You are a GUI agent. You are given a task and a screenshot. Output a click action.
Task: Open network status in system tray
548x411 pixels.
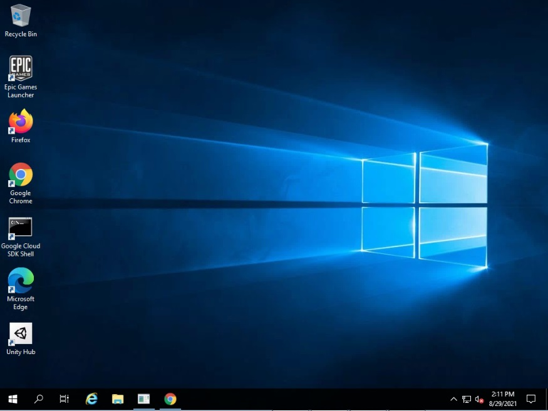point(467,399)
